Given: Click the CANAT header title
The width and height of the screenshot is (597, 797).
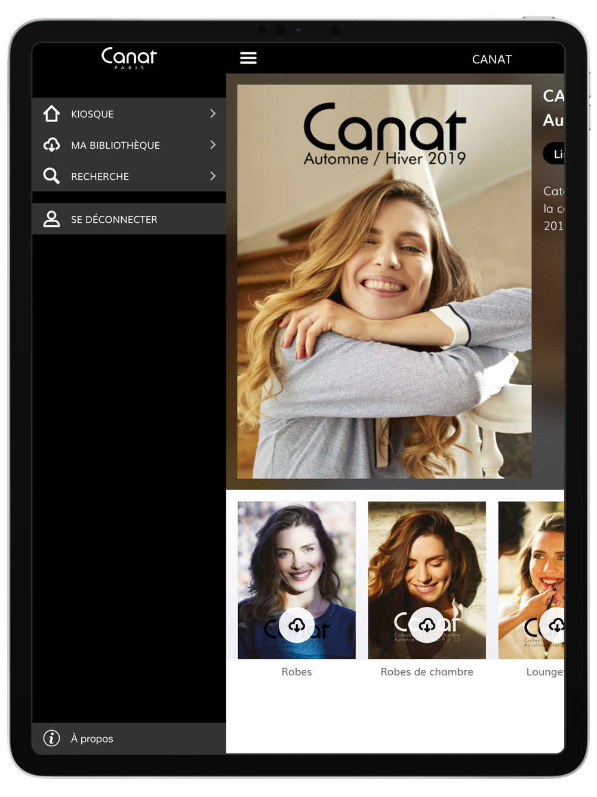Looking at the screenshot, I should (492, 59).
